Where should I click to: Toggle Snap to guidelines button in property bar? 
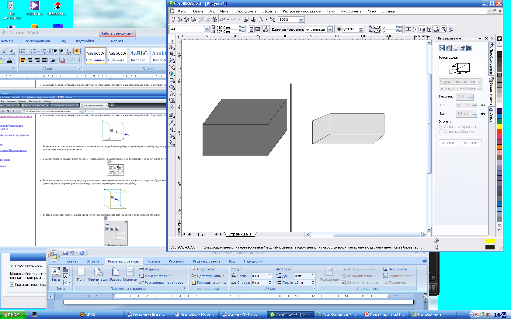[415, 29]
